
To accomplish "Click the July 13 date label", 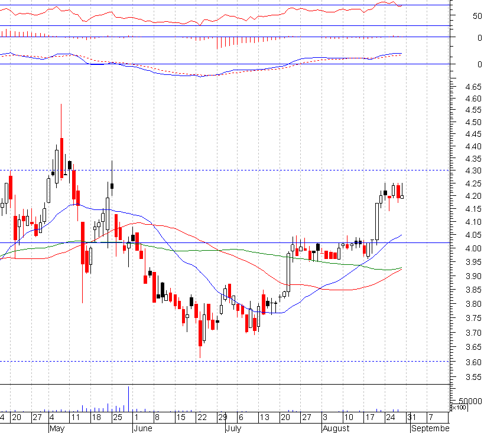I will click(265, 418).
